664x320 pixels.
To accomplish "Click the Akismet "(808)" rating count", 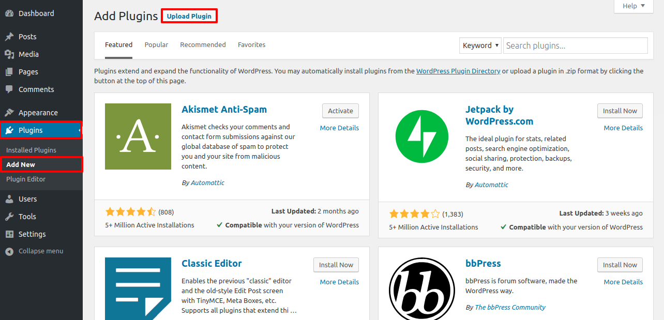I will pyautogui.click(x=166, y=212).
